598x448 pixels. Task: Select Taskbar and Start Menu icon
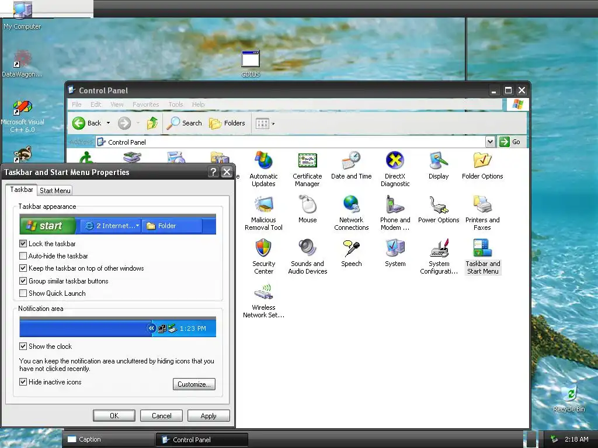coord(482,257)
